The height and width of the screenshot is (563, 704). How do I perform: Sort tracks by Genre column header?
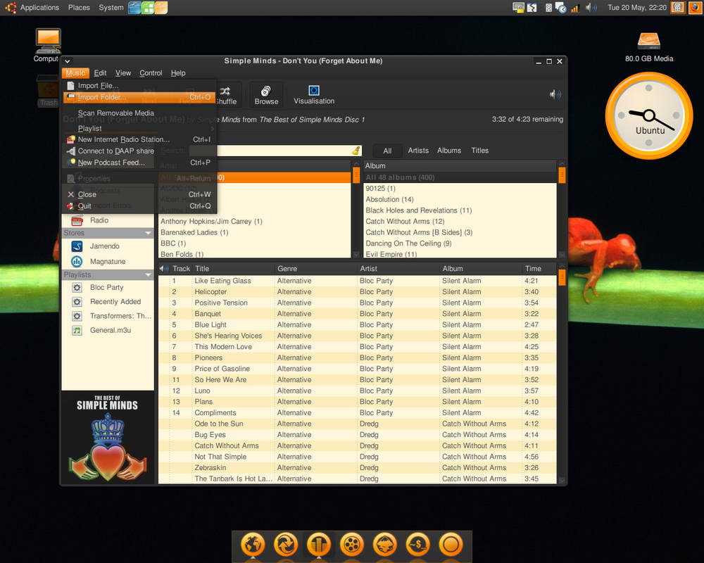click(315, 268)
